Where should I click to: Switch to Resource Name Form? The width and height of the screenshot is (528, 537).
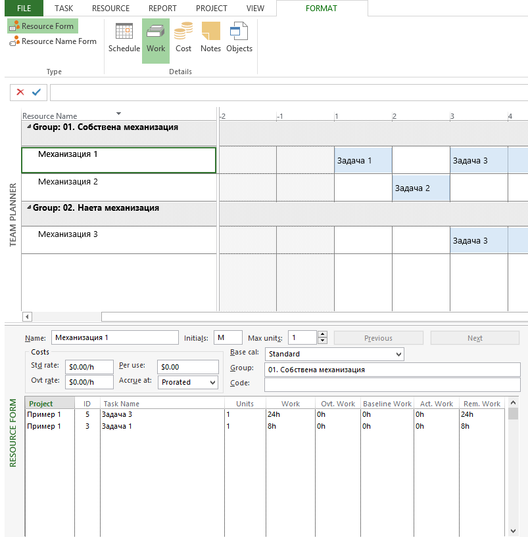pos(53,41)
